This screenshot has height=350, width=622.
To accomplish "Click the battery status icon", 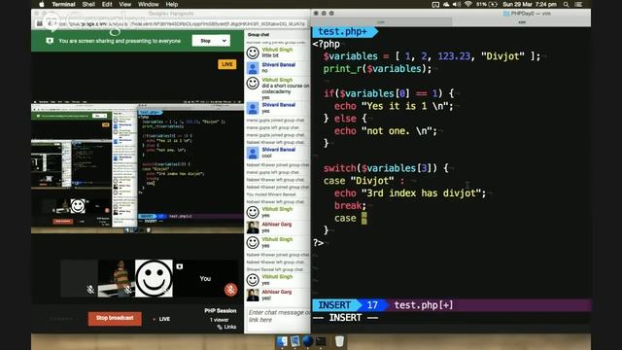I will coord(493,4).
